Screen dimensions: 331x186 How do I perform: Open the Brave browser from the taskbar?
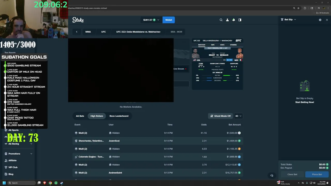point(45,183)
